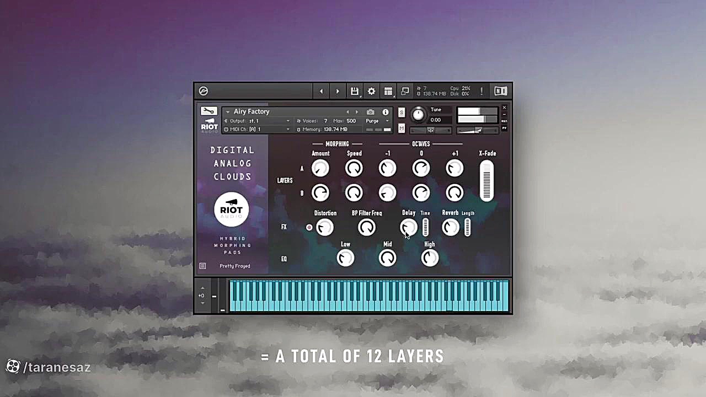Mute the instrument with the M button

tap(401, 128)
